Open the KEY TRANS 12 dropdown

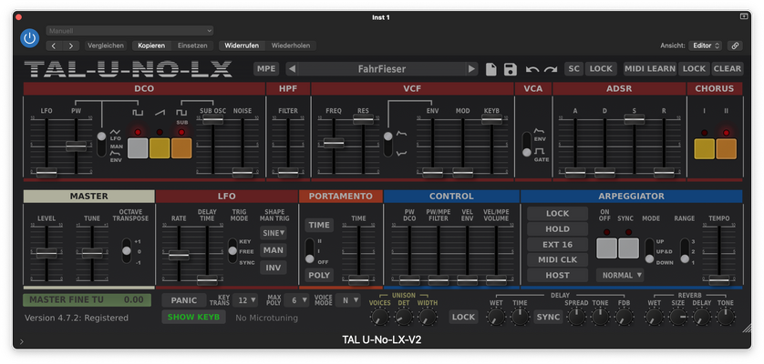point(245,300)
